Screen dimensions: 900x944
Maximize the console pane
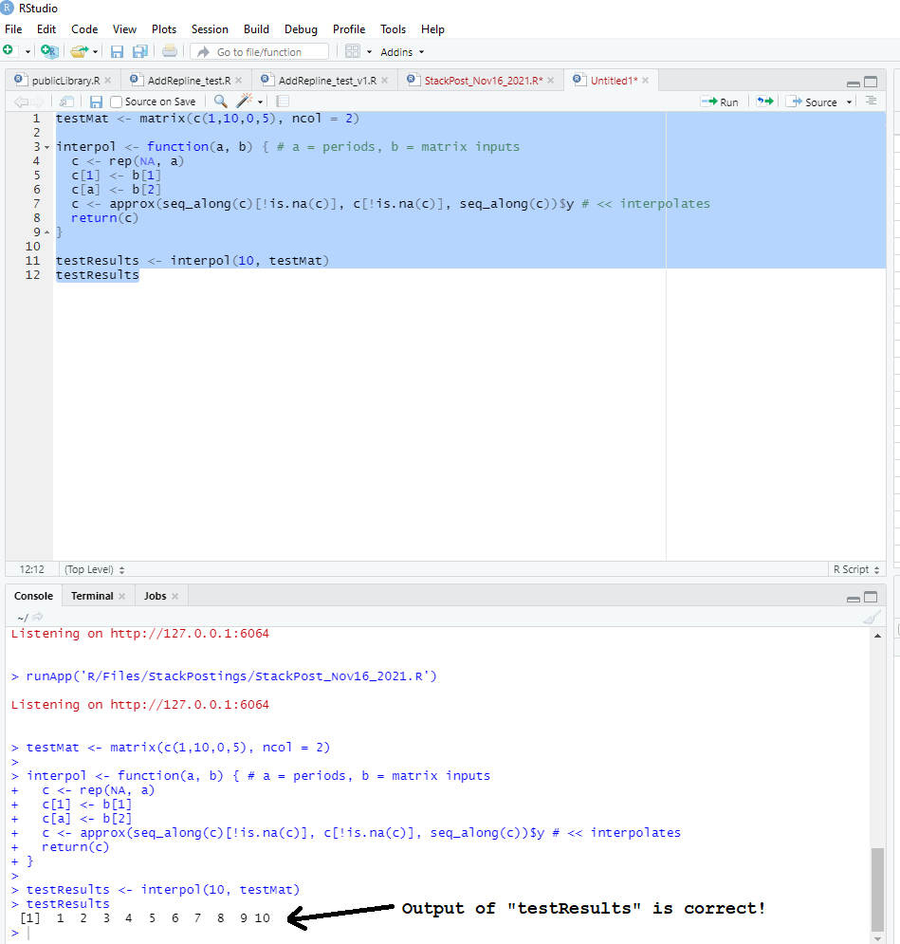(x=871, y=597)
